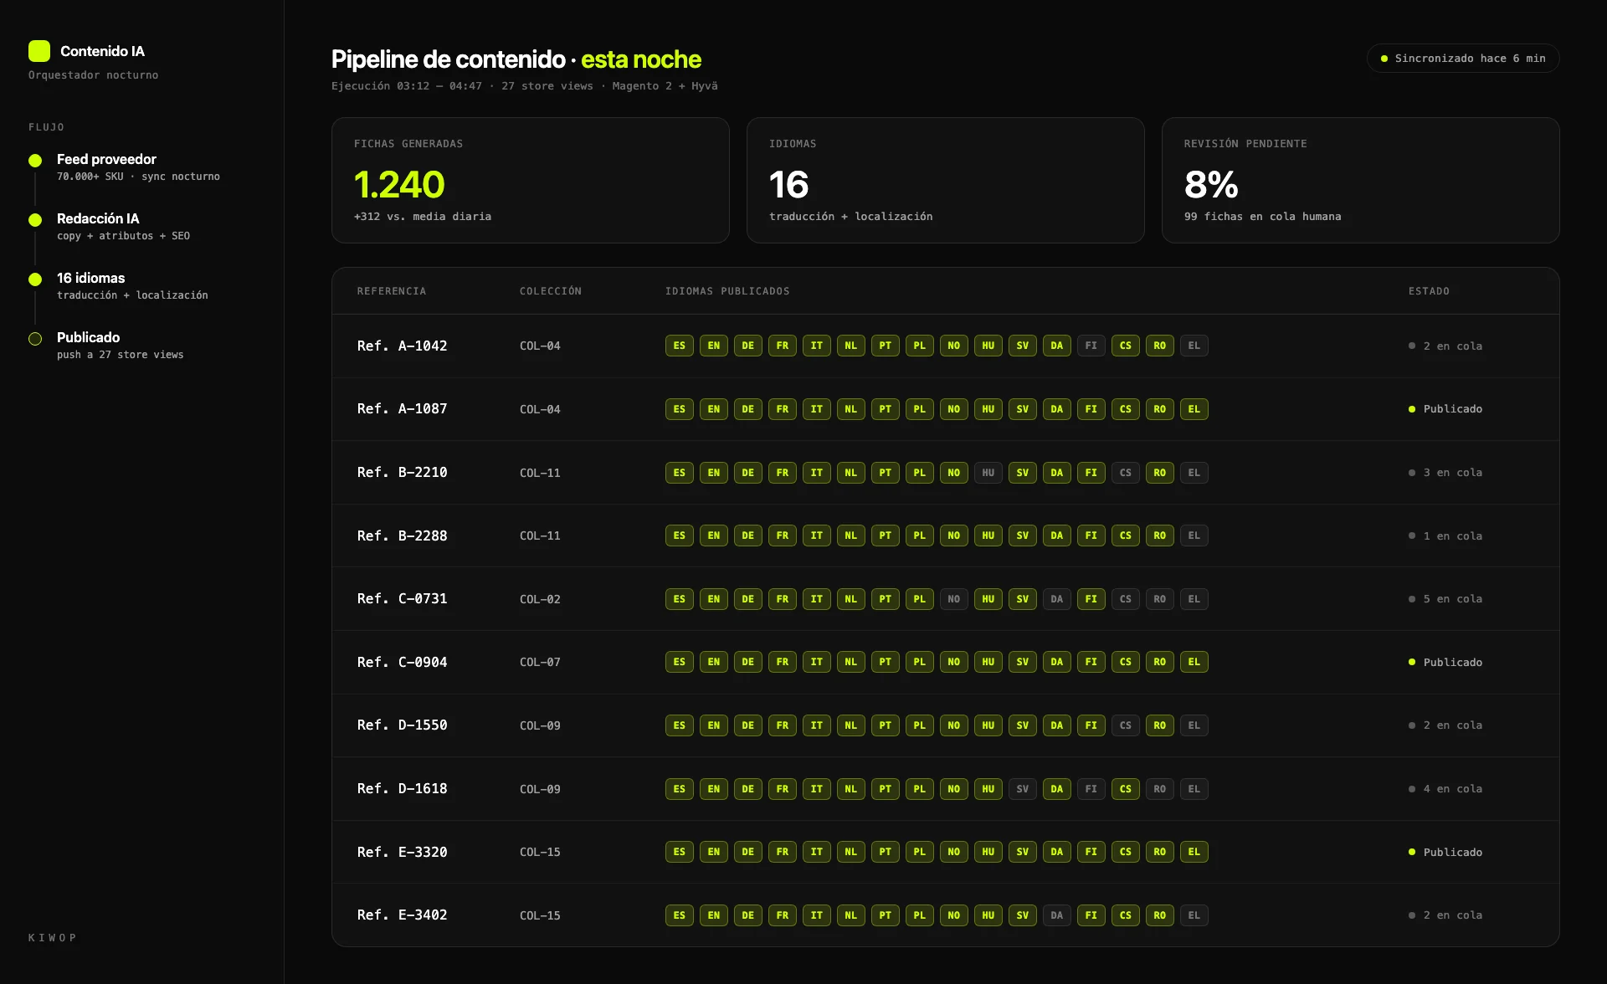1607x984 pixels.
Task: Click the dimmed FI badge in row A-1042
Action: (1091, 346)
